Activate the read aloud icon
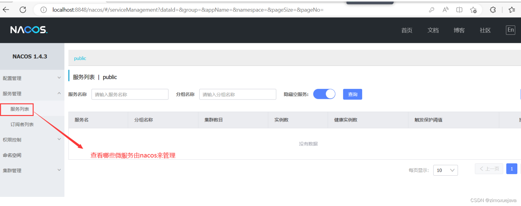The height and width of the screenshot is (206, 521). [x=446, y=10]
